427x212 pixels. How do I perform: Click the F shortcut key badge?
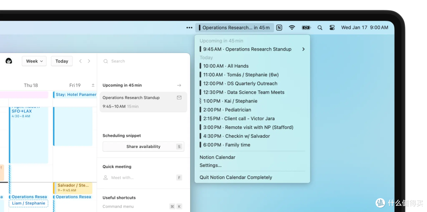click(179, 178)
